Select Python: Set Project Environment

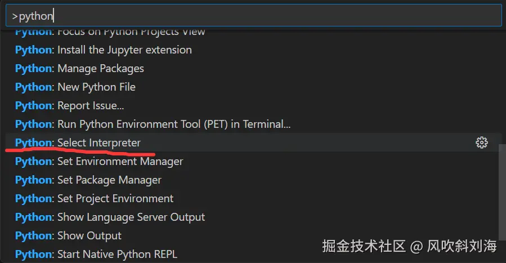pyautogui.click(x=95, y=198)
